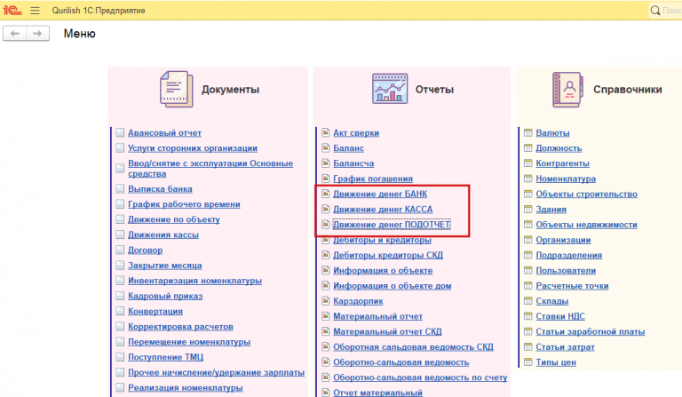Open Должность catalog

559,148
